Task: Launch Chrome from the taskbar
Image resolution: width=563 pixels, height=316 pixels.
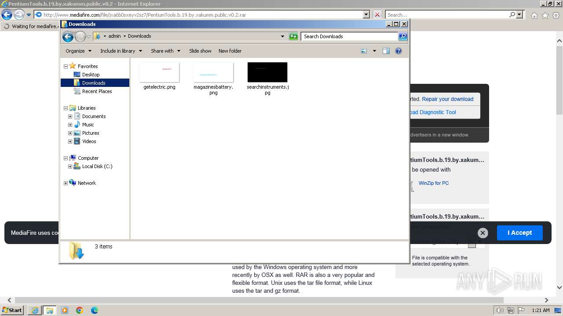Action: click(80, 310)
